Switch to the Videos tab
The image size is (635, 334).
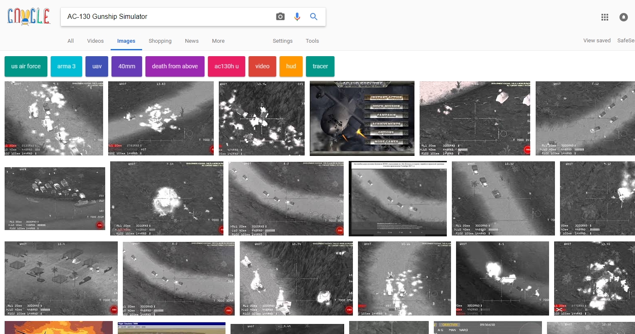point(95,41)
